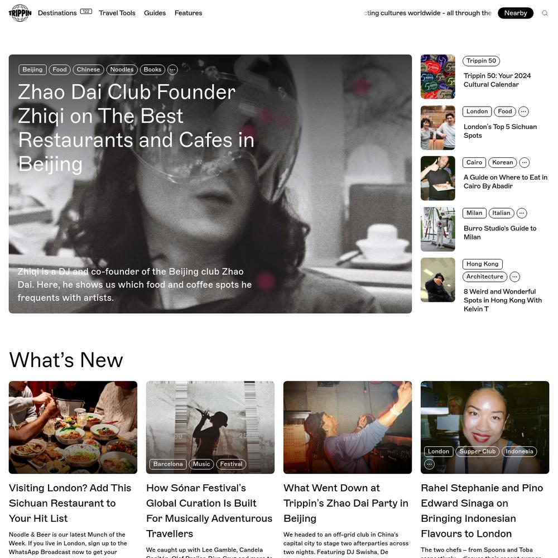
Task: Show more tags beside Architecture tag
Action: coord(514,277)
